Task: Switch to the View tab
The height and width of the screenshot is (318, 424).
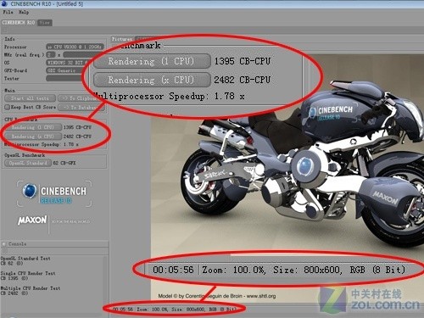Action: coord(45,22)
